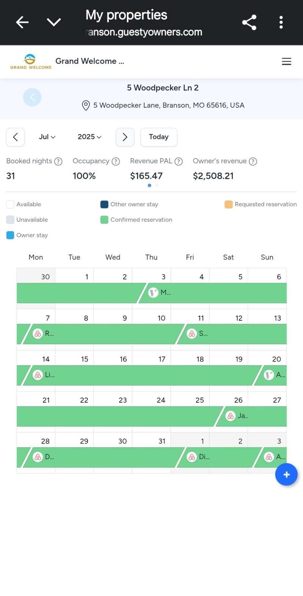
Task: Switch to second stats carousel dot
Action: pyautogui.click(x=157, y=185)
